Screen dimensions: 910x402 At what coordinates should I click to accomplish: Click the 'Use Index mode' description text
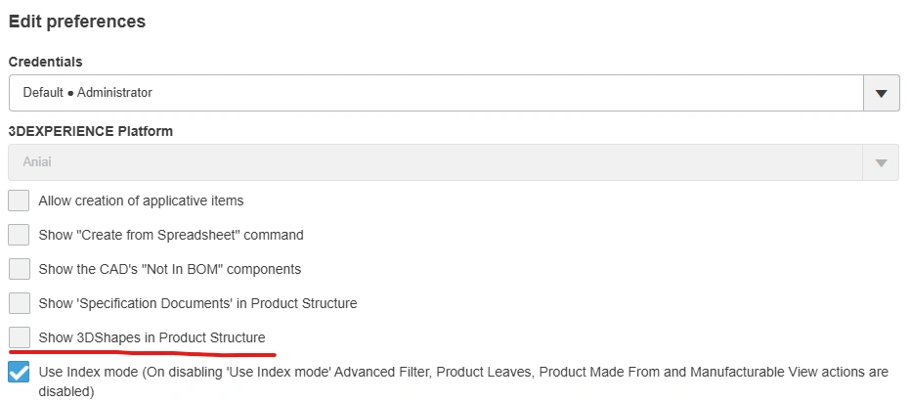462,373
